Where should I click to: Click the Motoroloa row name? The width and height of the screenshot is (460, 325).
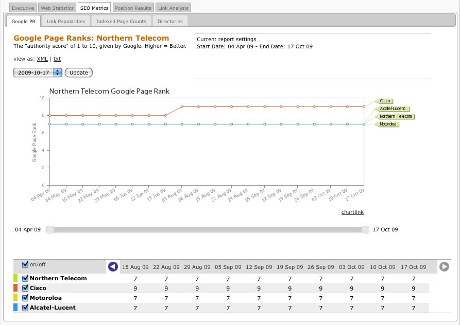[46, 298]
